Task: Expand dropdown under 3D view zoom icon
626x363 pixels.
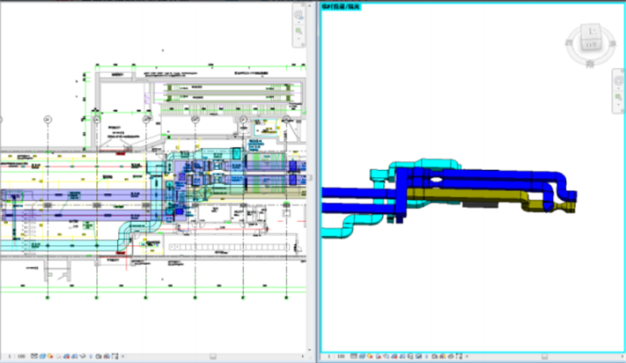Action: 617,106
